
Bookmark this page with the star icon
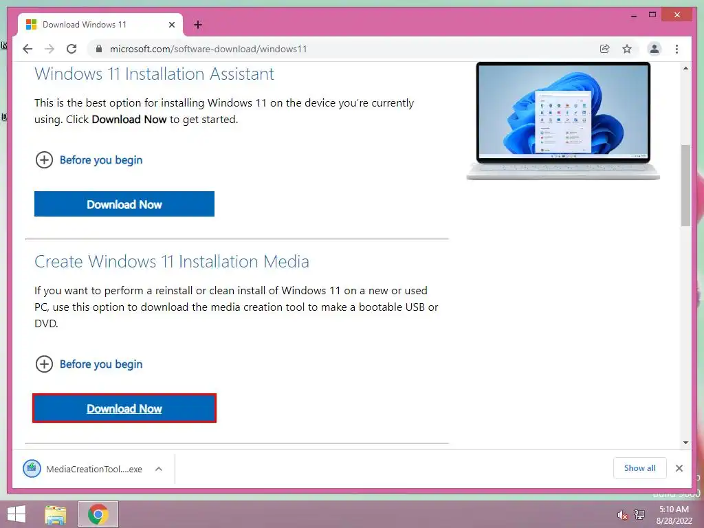pos(627,49)
